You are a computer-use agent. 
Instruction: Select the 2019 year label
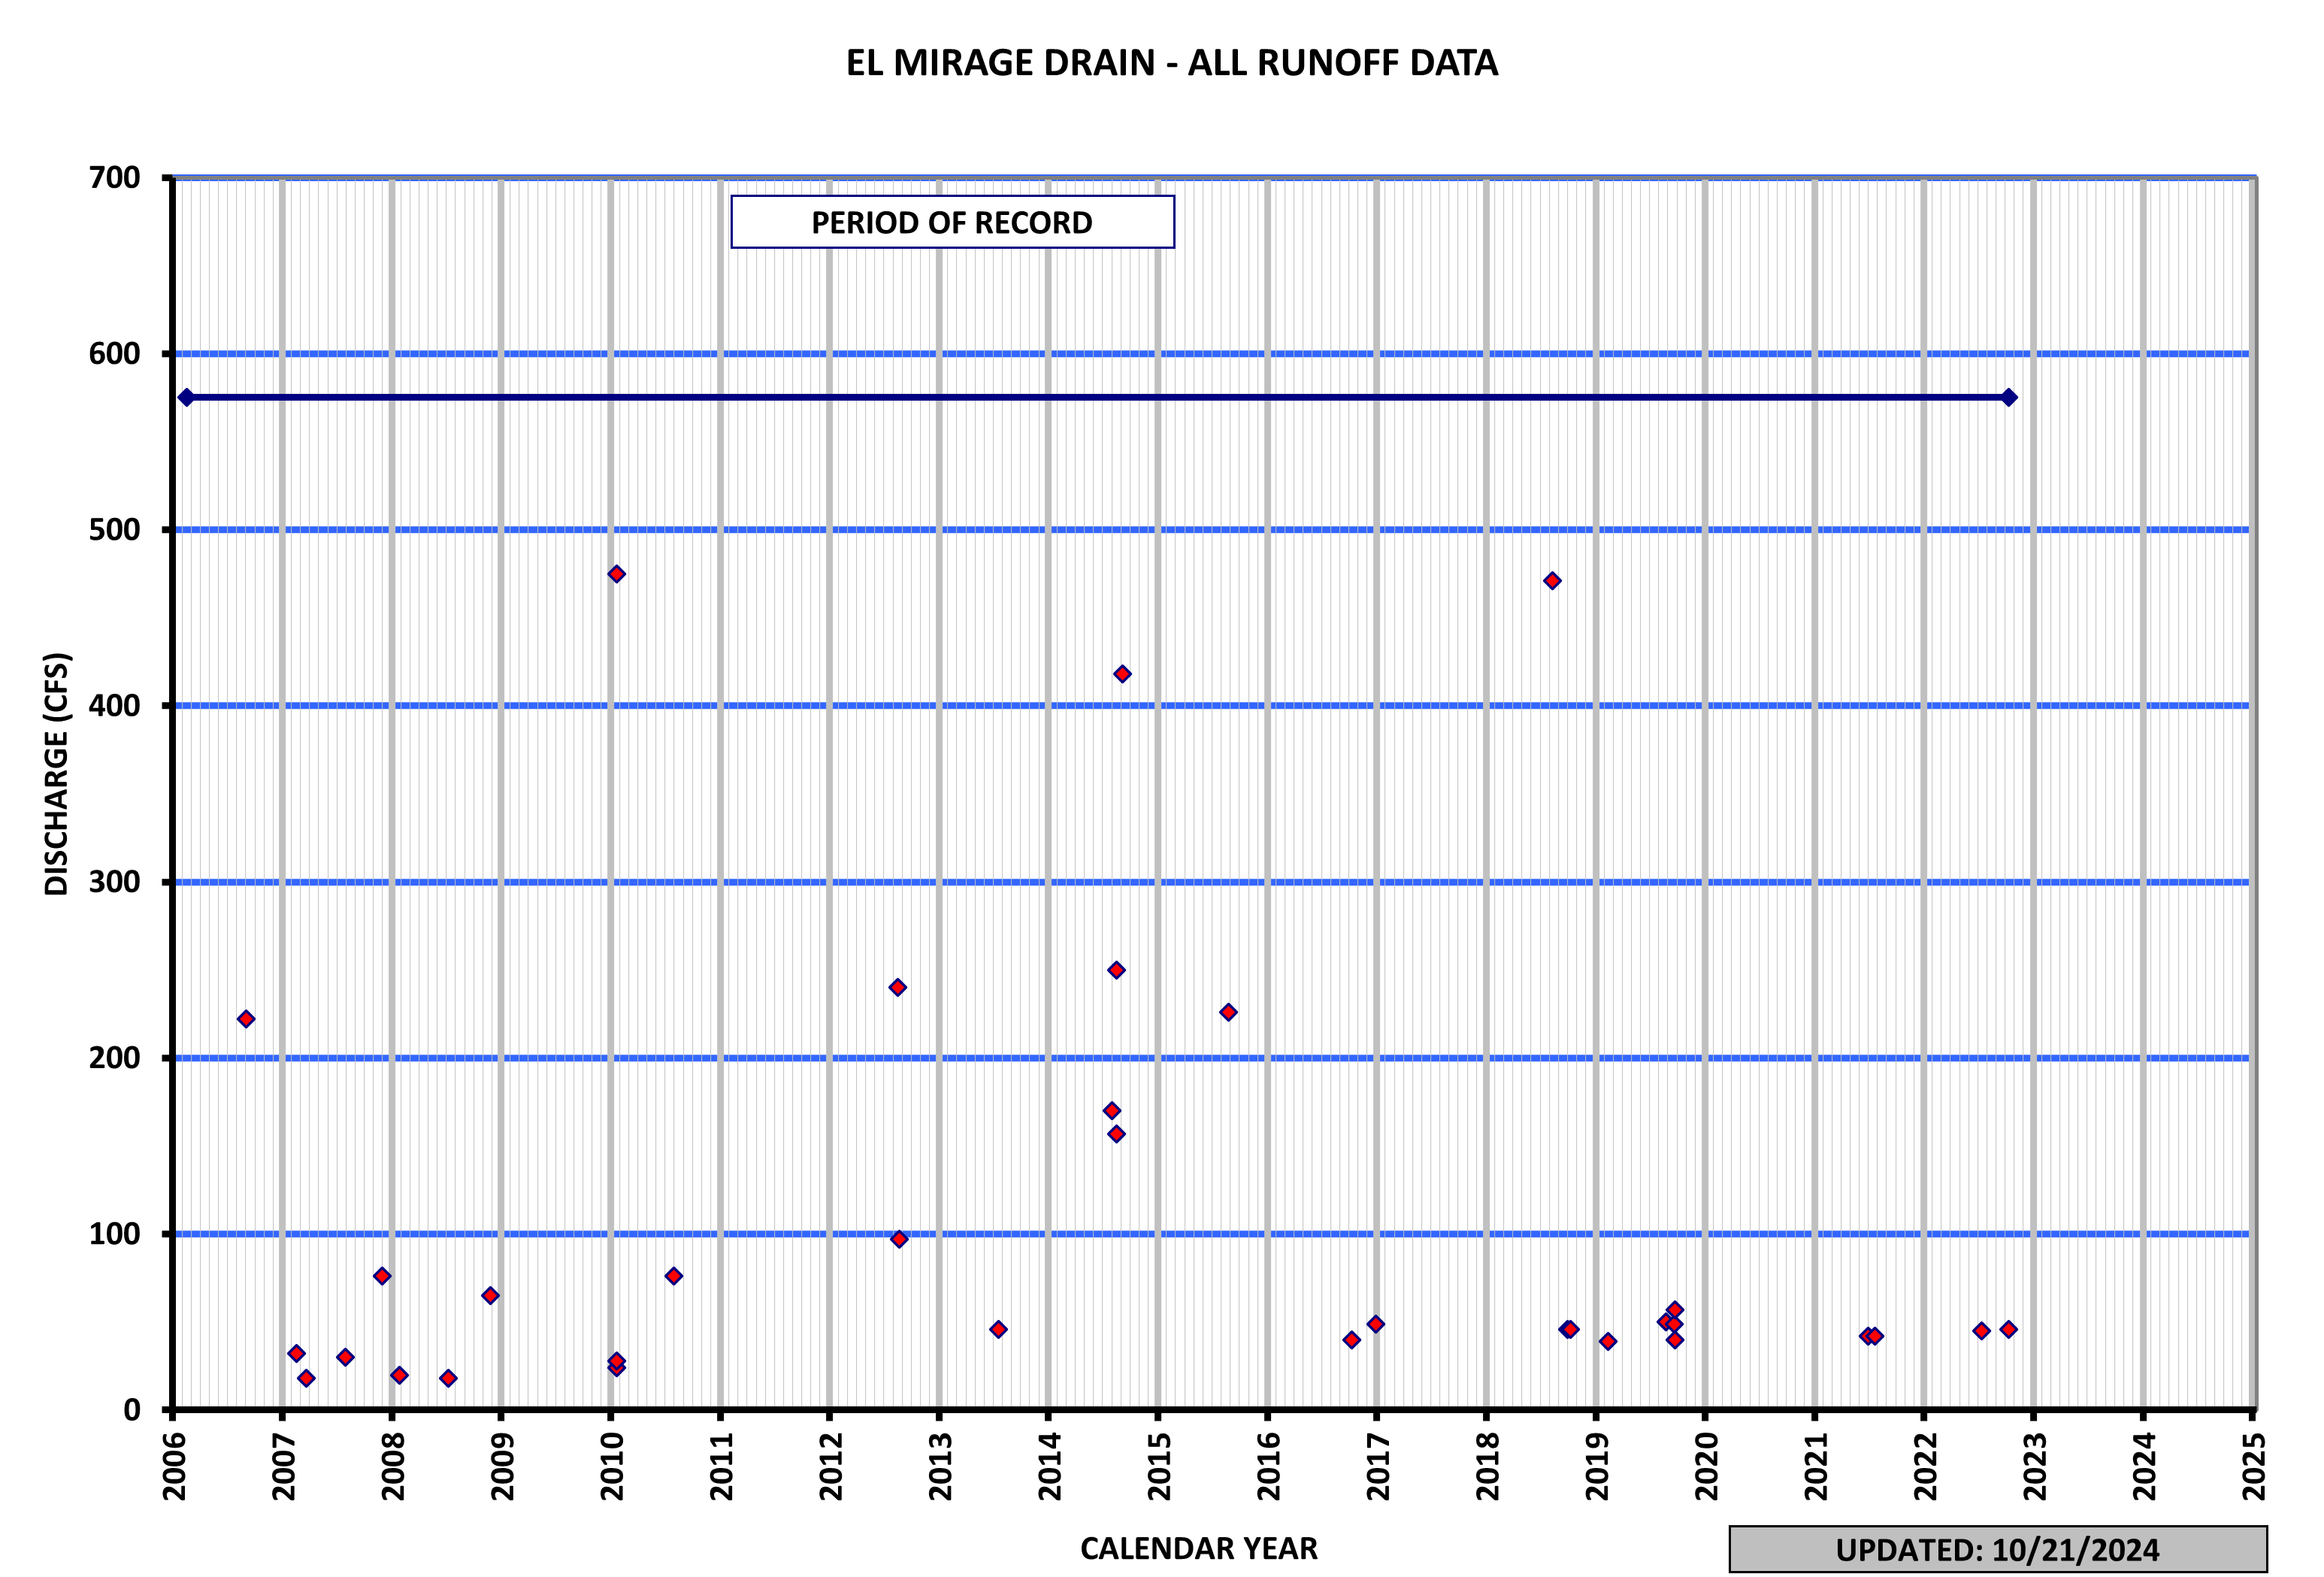(1597, 1466)
